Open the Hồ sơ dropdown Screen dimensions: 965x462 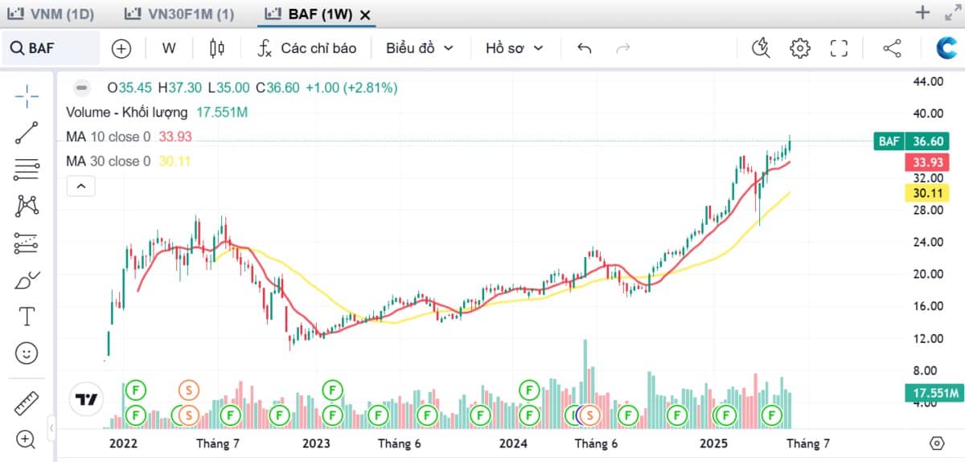[515, 48]
